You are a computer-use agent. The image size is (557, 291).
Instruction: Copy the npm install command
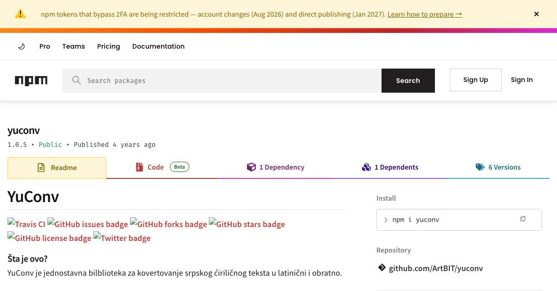(x=523, y=219)
